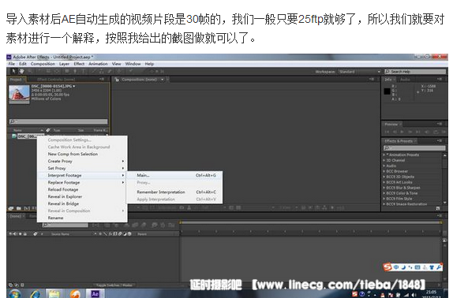Click the DSC footage file icon
Viewport: 453px width, 298px height.
[x=14, y=136]
